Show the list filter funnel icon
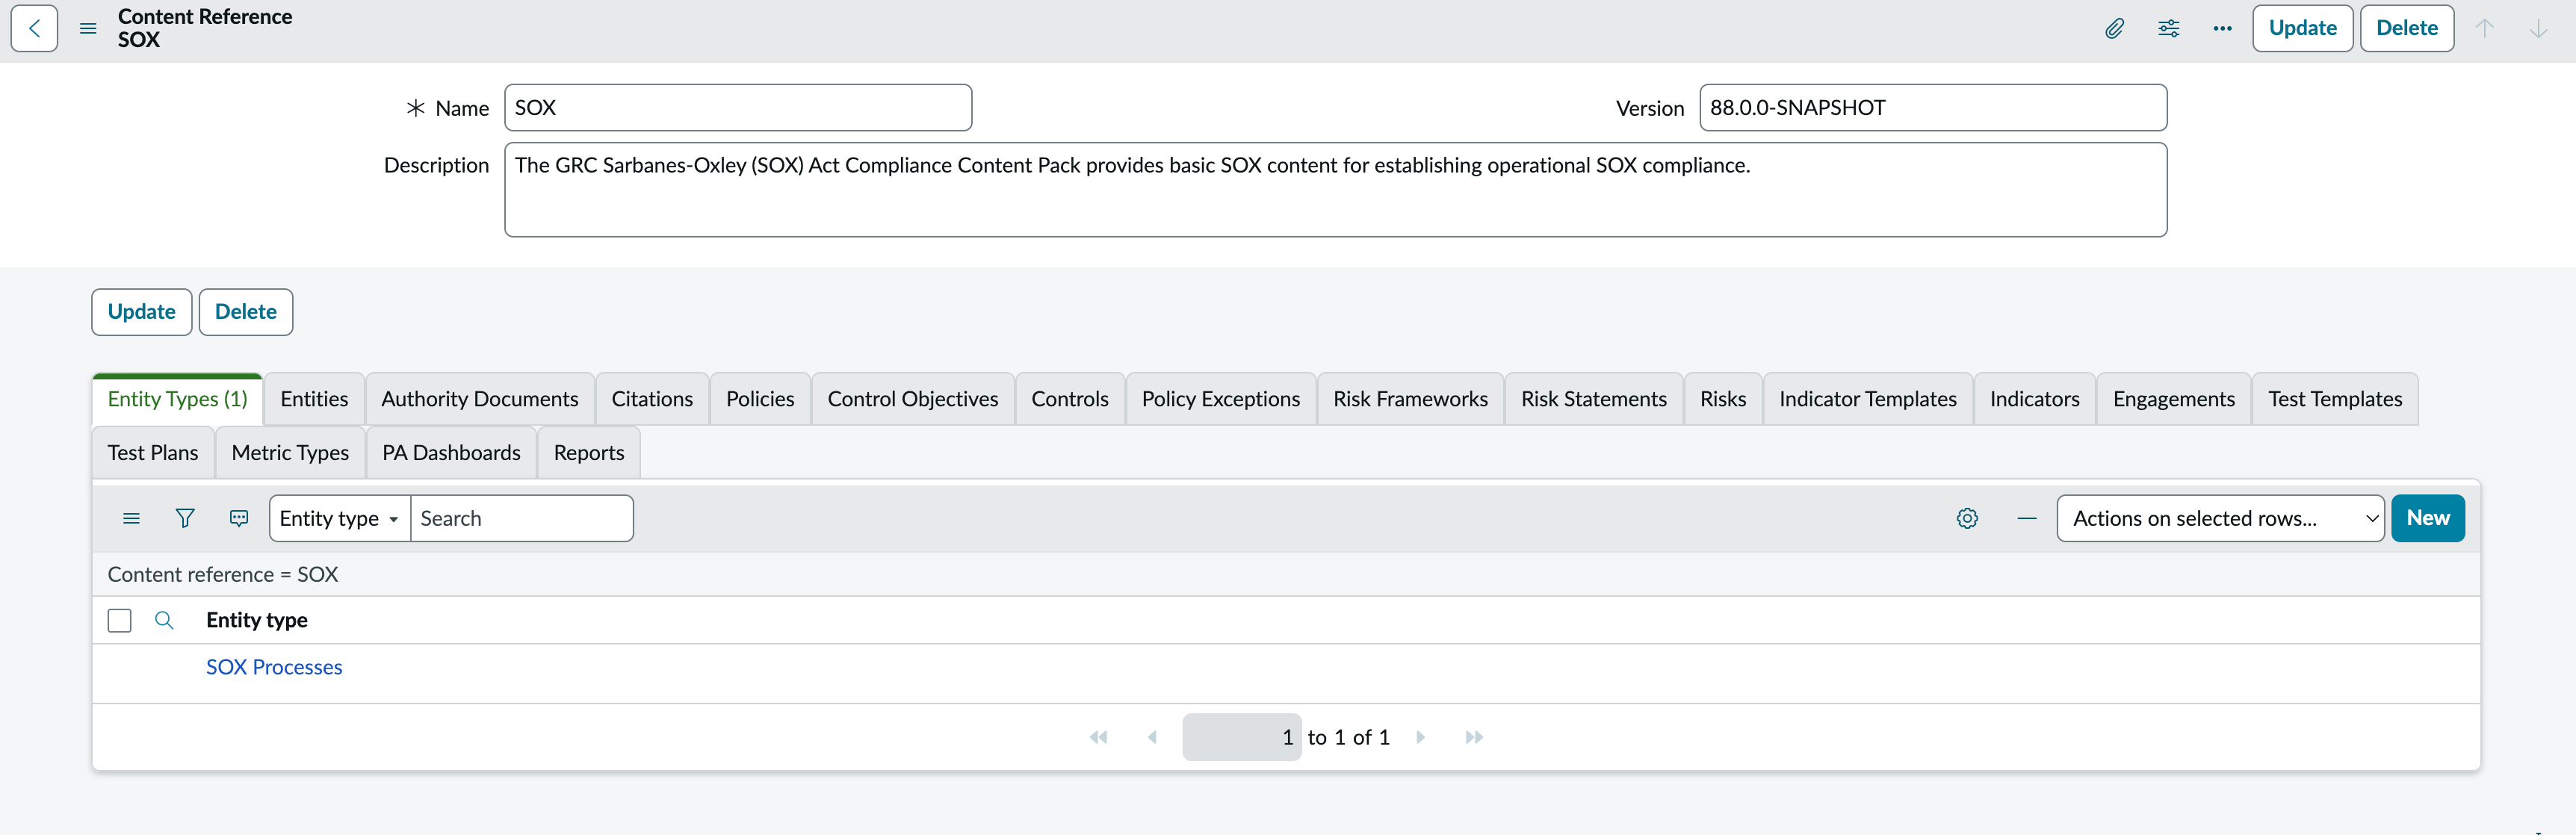The height and width of the screenshot is (835, 2576). click(185, 518)
